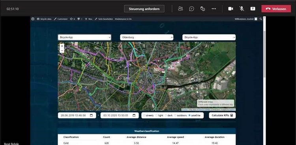The image size is (296, 145).
Task: Open the Teams participants panel
Action: click(x=180, y=9)
